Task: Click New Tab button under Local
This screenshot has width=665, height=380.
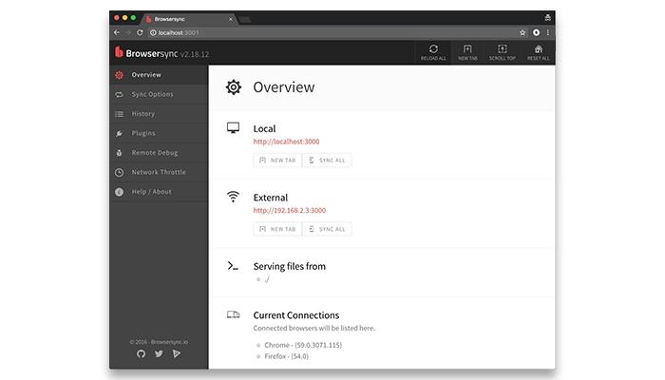Action: click(277, 161)
